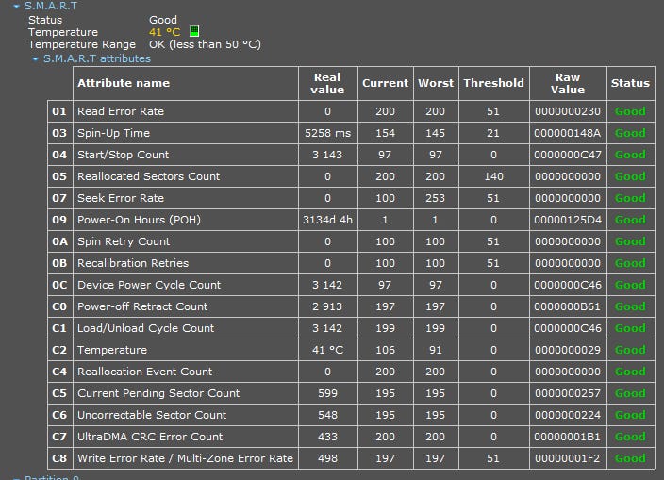Click raw value 0000000029

click(x=568, y=350)
